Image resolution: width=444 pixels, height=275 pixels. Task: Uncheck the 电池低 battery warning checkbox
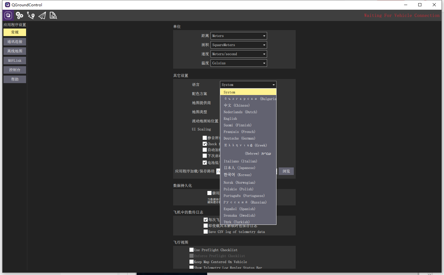205,163
